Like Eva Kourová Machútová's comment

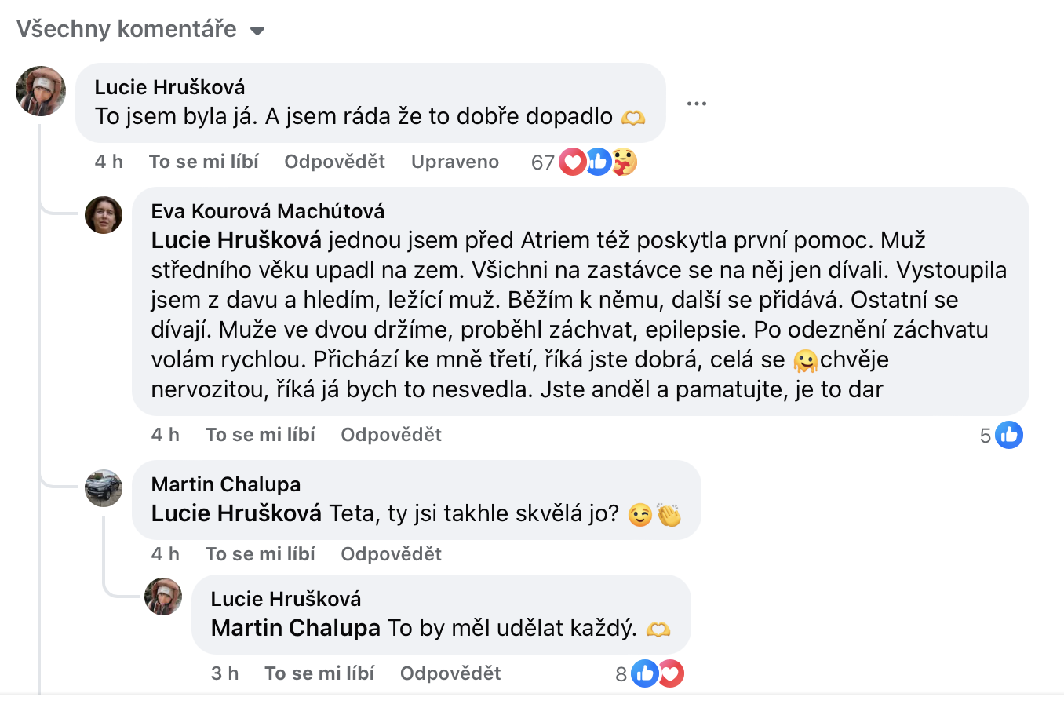261,435
